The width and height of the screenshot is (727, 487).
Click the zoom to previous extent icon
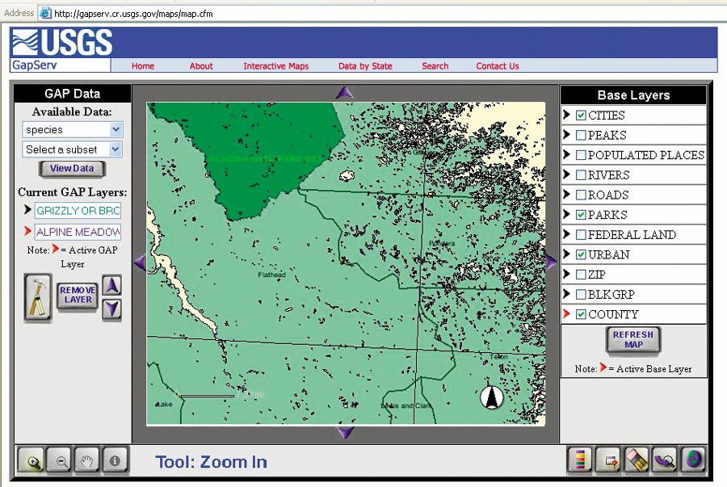[665, 460]
